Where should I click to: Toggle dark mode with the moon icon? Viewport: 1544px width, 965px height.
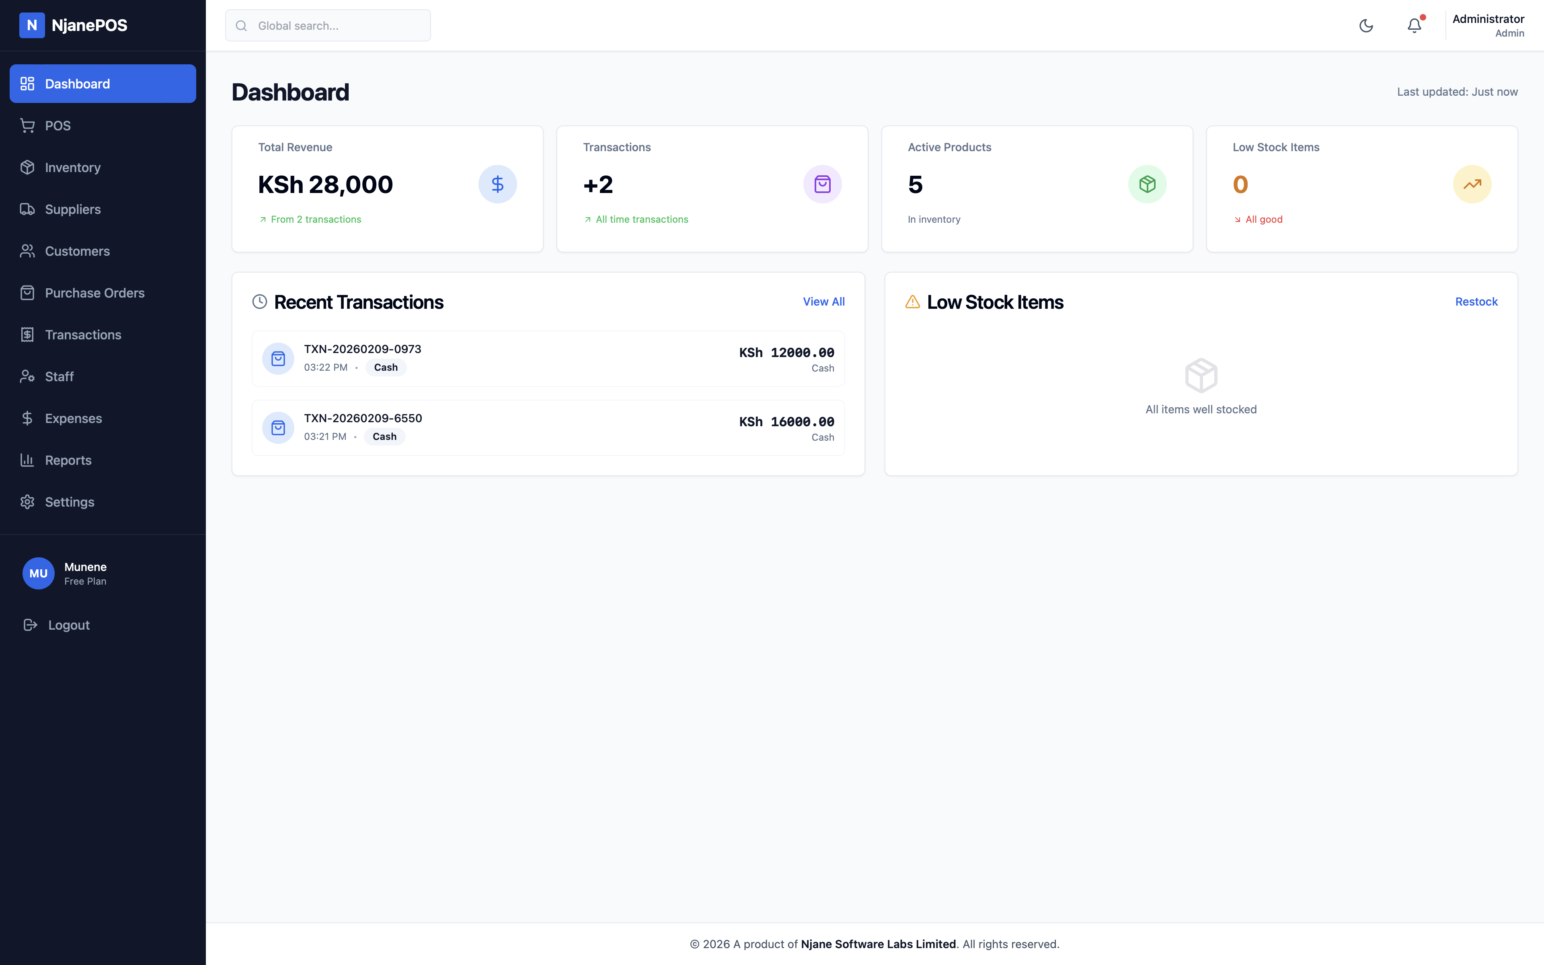(x=1366, y=25)
